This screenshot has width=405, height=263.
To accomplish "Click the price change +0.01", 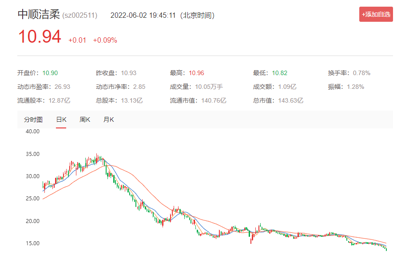I will [x=77, y=40].
